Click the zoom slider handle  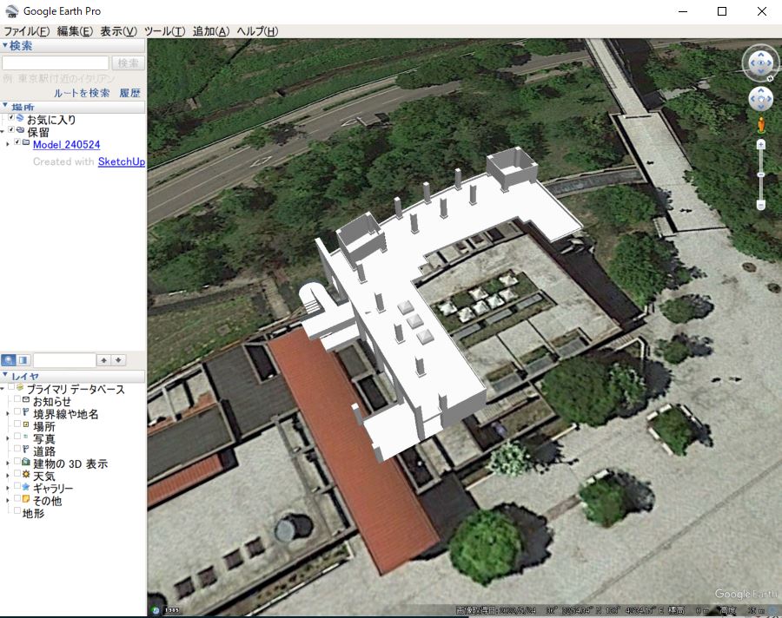pyautogui.click(x=760, y=174)
